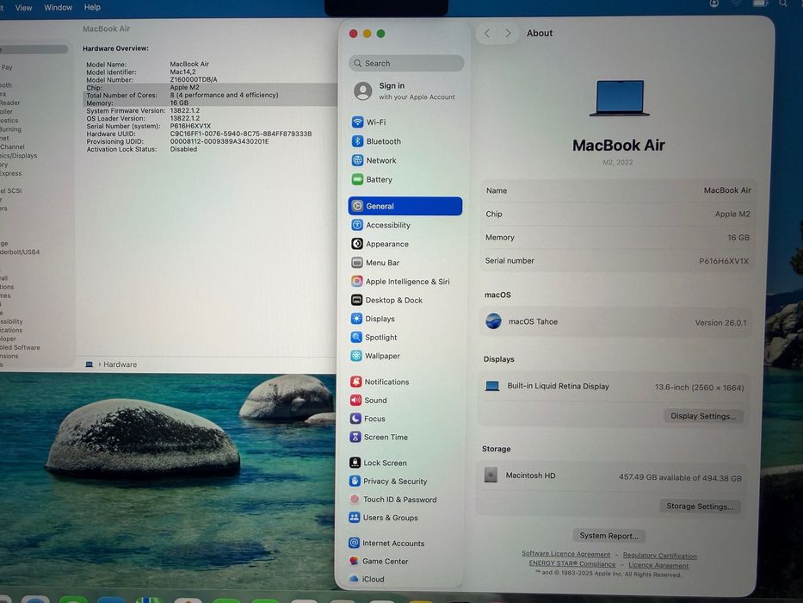The image size is (803, 603).
Task: Click Storage Settings button
Action: pos(700,507)
